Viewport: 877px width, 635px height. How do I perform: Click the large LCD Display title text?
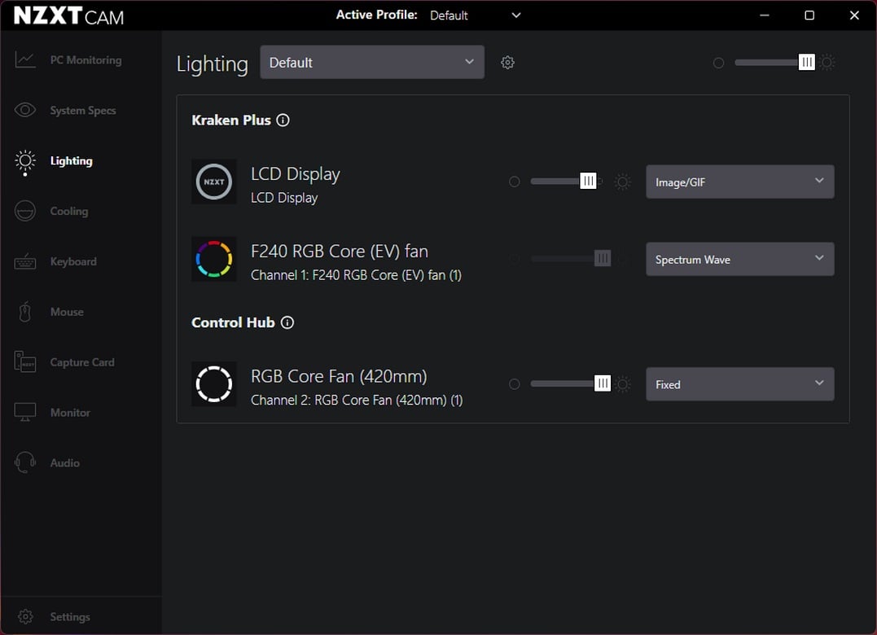pos(295,174)
